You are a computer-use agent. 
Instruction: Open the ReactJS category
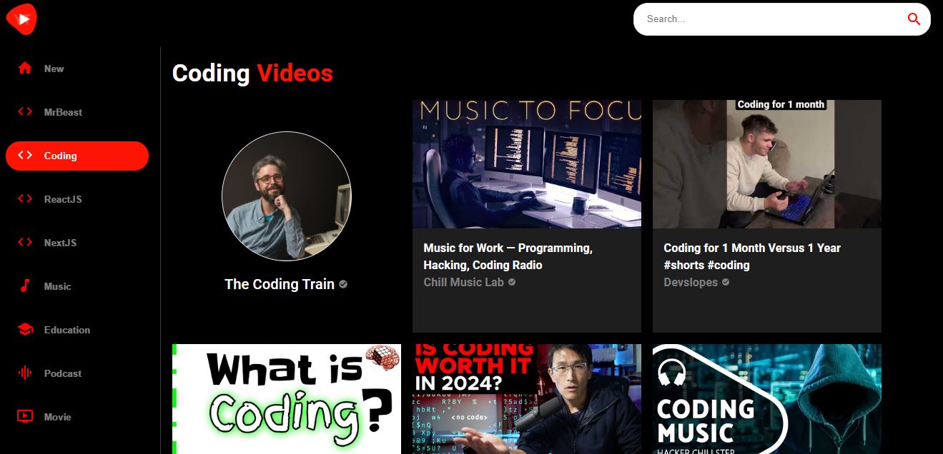(77, 199)
